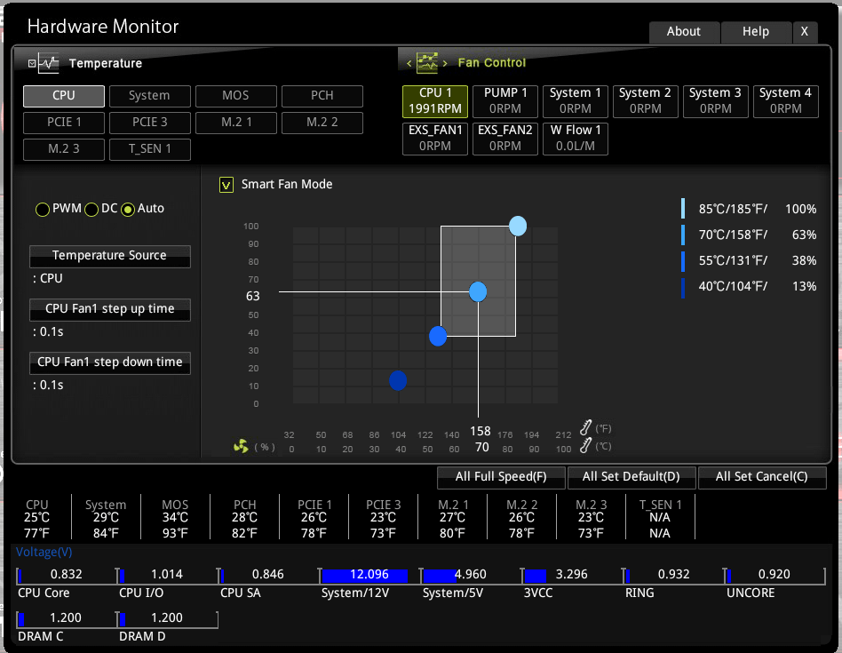Select the MOS temperature tab
Viewport: 842px width, 653px height.
pos(235,96)
